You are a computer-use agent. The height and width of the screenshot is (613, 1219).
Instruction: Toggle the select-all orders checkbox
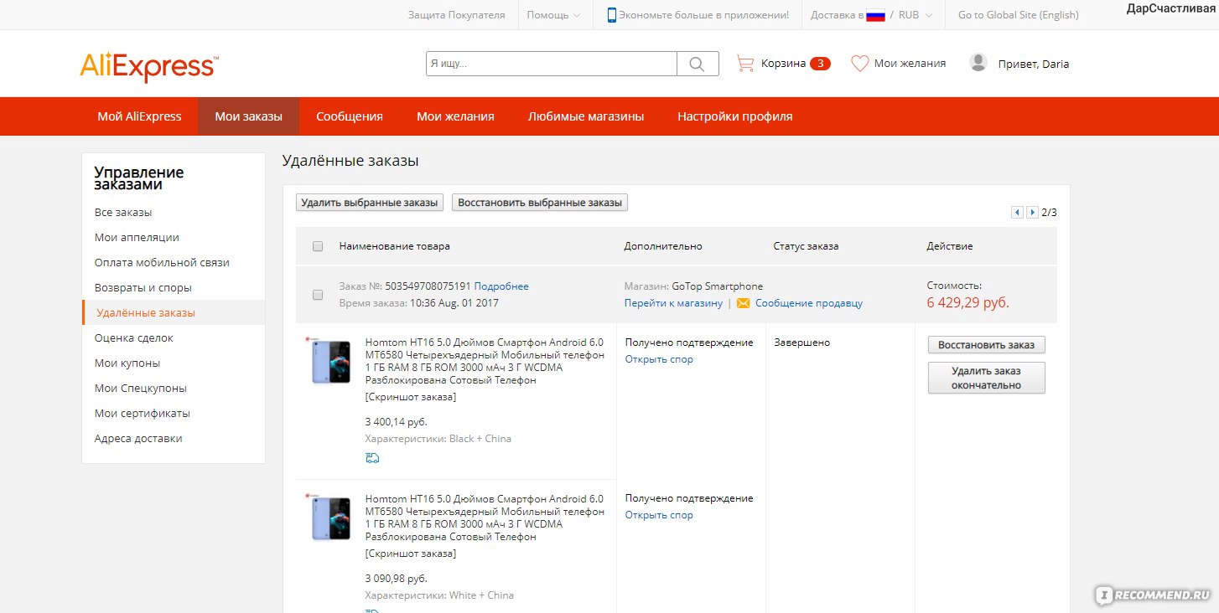click(x=318, y=246)
